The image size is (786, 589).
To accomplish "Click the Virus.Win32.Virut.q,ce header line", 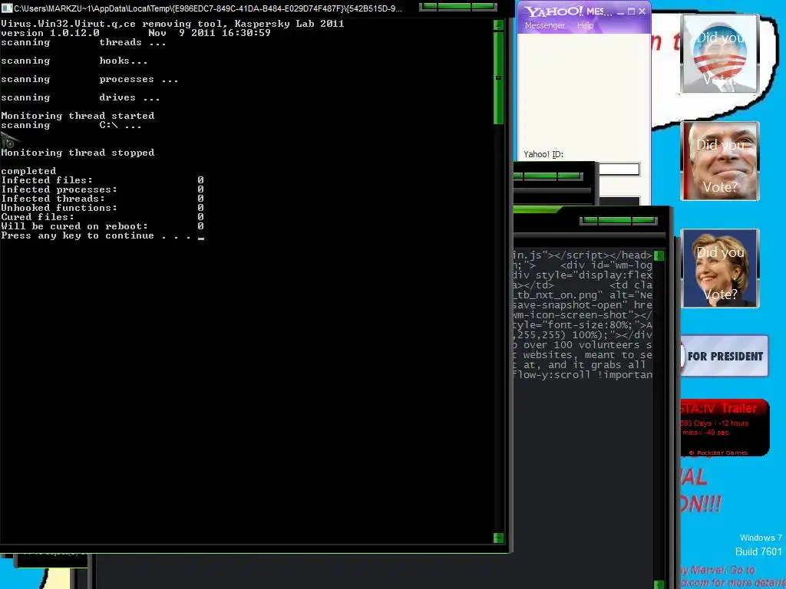I will pyautogui.click(x=173, y=24).
